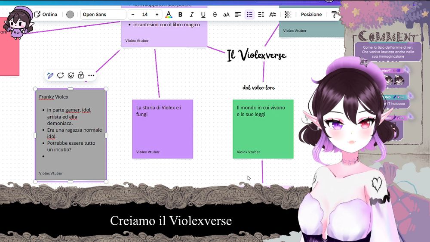Toggle italic formatting
Viewport: 430px width, 242px height.
click(192, 14)
